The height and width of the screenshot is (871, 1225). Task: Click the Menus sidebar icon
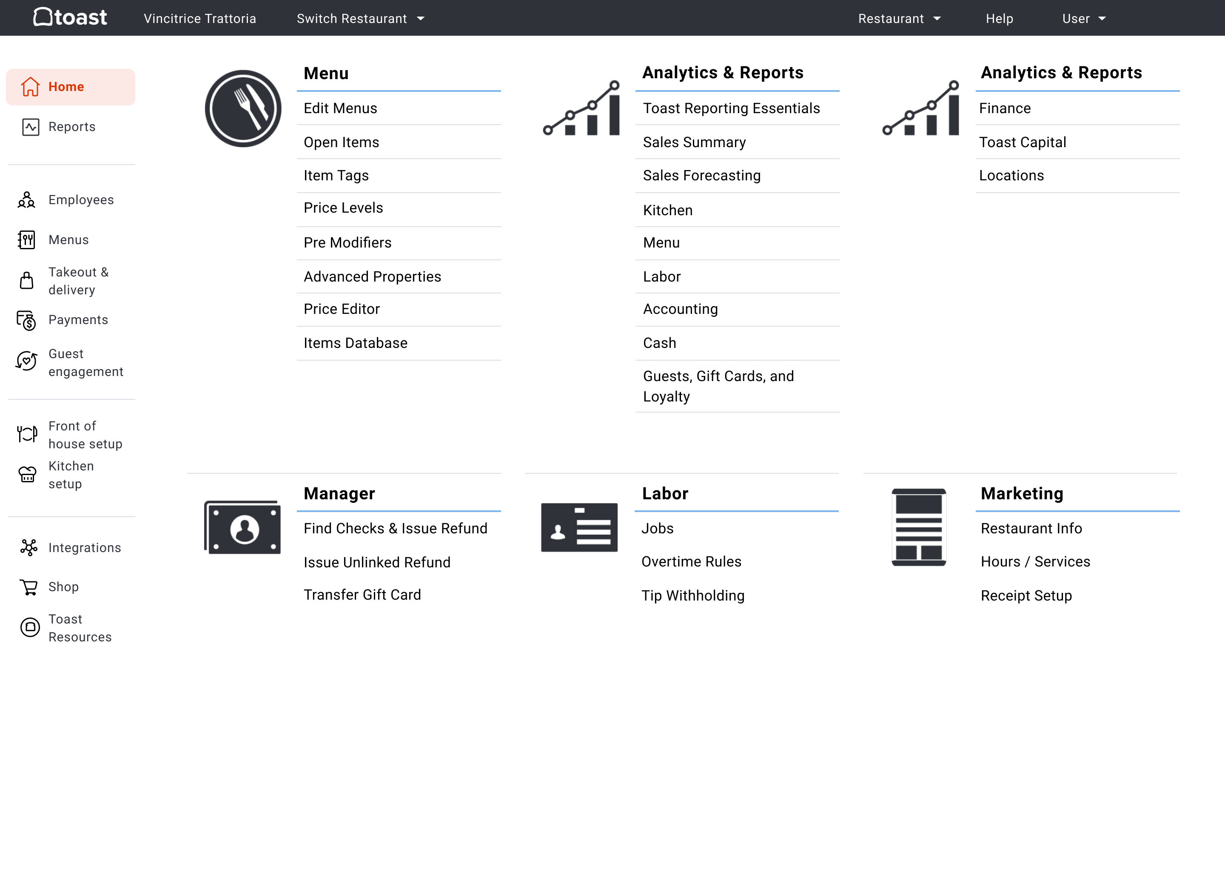(27, 240)
